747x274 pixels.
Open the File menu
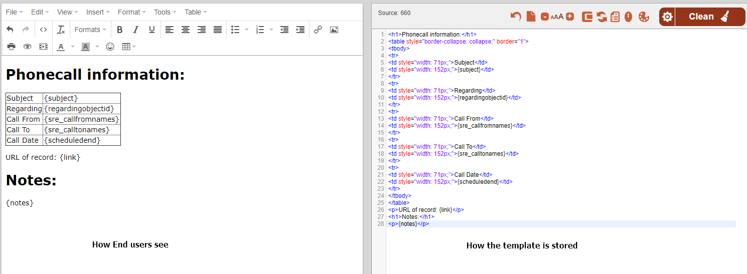click(x=14, y=12)
